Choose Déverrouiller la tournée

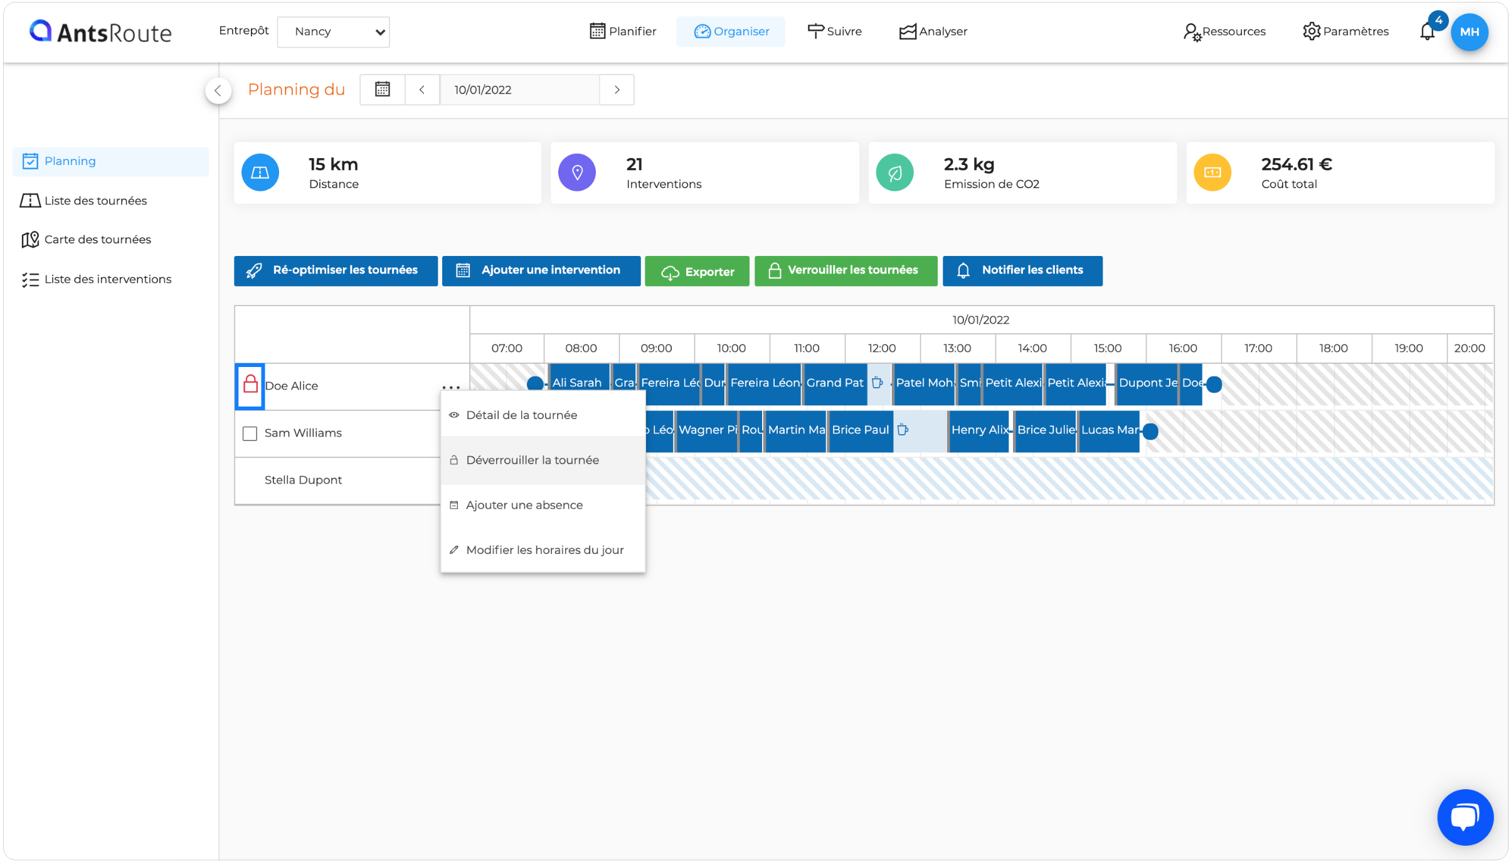pos(543,460)
